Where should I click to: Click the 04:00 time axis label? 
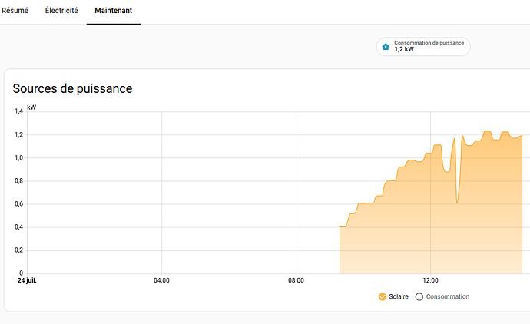click(161, 280)
